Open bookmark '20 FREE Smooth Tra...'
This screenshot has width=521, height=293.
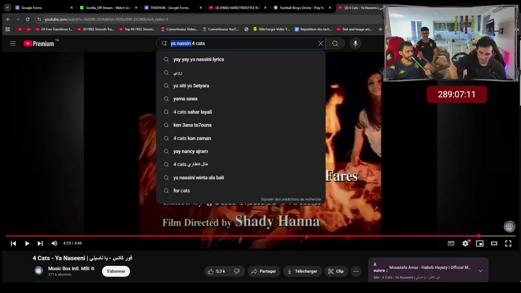click(x=95, y=29)
